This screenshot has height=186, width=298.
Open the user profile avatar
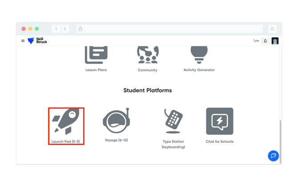click(x=275, y=41)
